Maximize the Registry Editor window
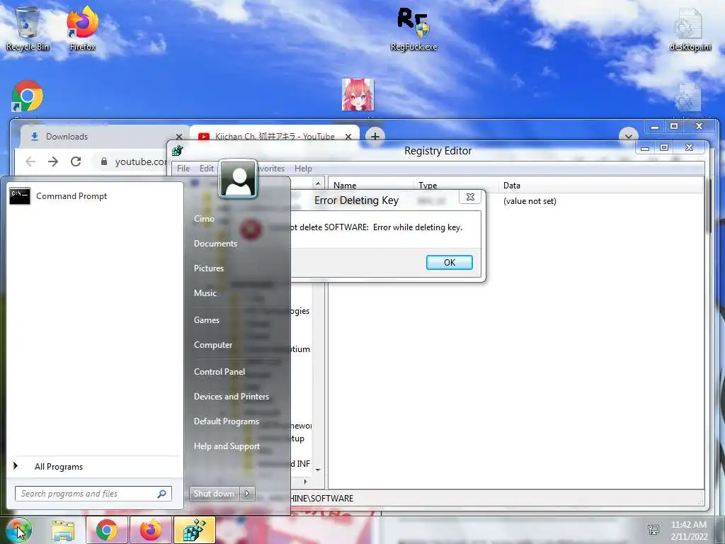This screenshot has width=725, height=544. coord(664,147)
